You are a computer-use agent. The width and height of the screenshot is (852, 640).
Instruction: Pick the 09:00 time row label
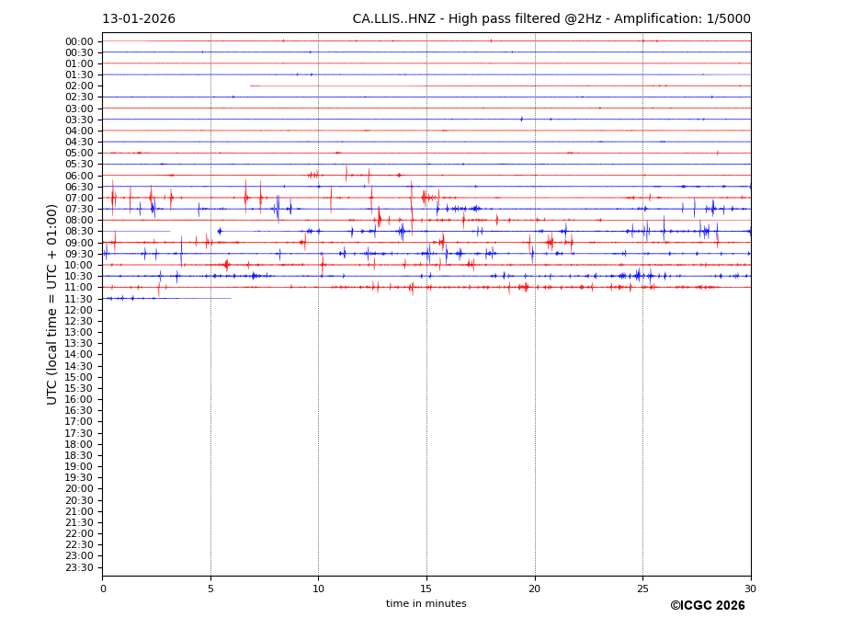point(78,243)
